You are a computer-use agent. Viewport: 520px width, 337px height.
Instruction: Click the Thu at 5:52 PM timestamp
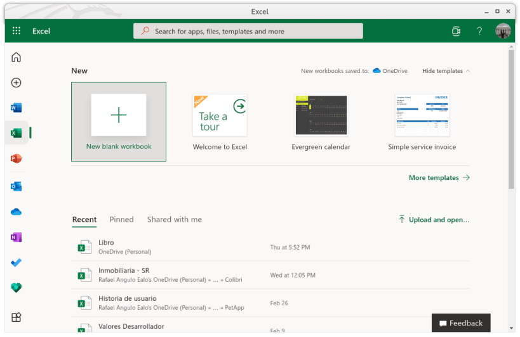pyautogui.click(x=290, y=248)
